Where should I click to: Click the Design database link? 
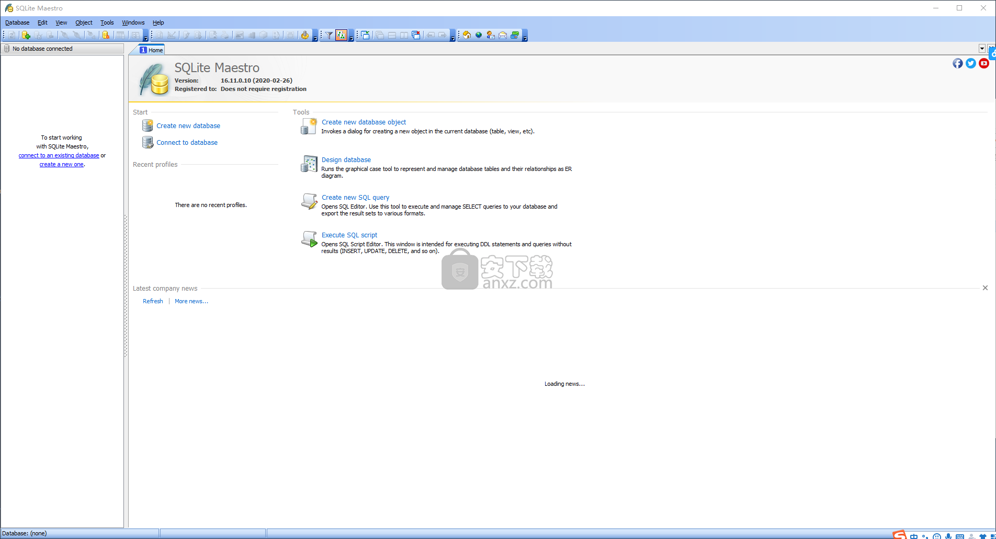(x=346, y=159)
